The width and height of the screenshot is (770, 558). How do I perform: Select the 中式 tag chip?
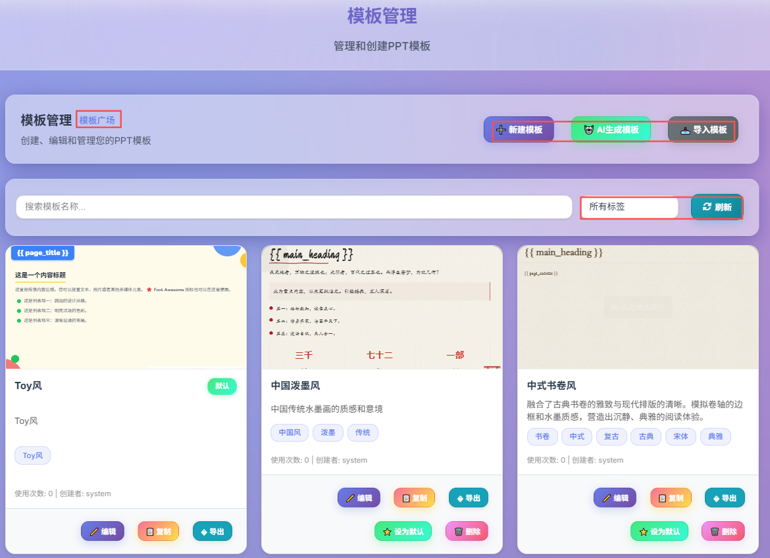(577, 436)
